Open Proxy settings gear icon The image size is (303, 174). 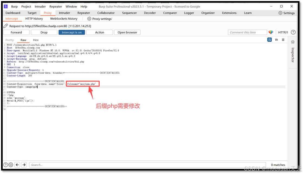(x=89, y=19)
